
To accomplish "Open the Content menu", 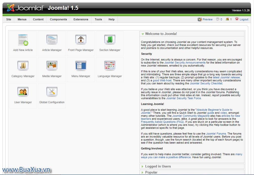I will click(38, 19).
